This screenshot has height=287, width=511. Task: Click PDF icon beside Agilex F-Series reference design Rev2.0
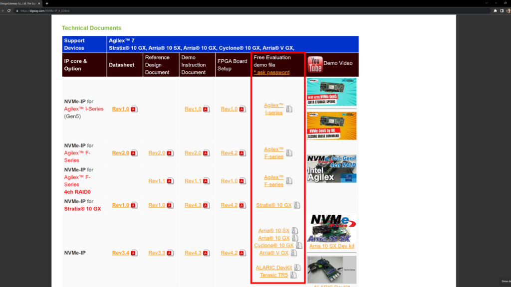coord(170,153)
